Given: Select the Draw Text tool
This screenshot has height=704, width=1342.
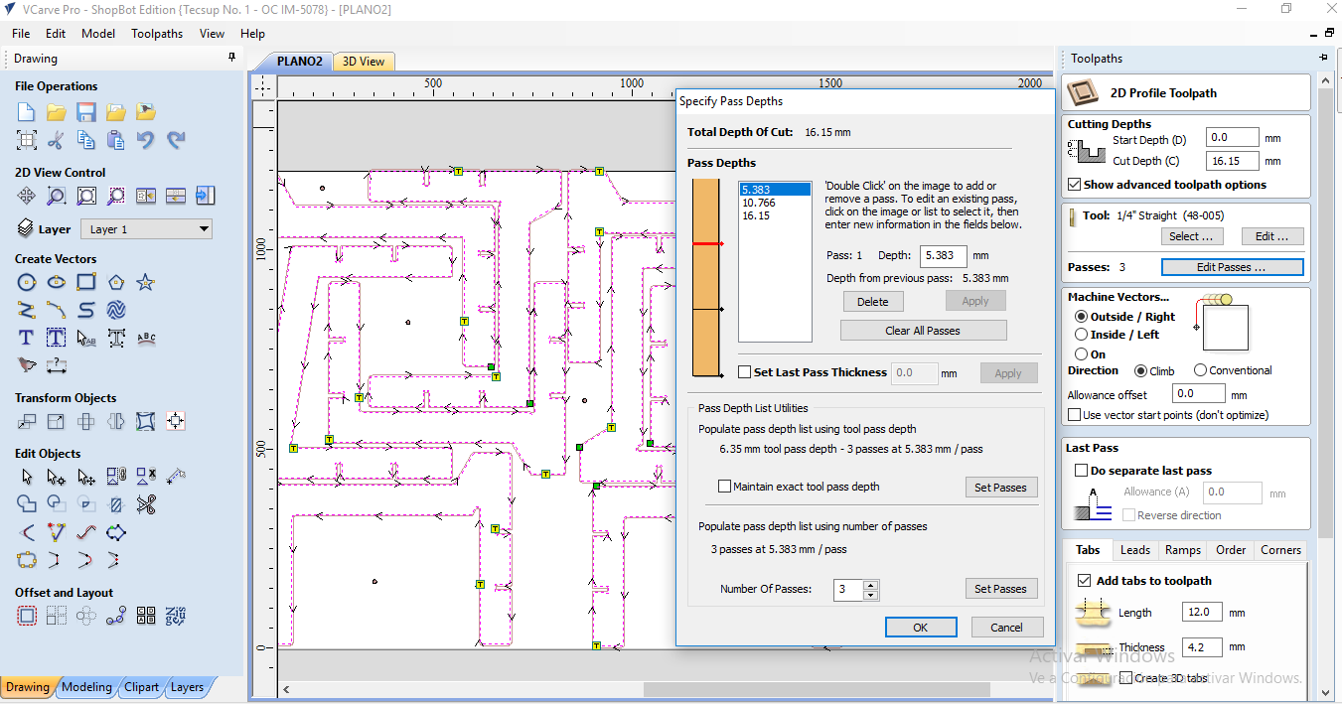Looking at the screenshot, I should click(27, 339).
